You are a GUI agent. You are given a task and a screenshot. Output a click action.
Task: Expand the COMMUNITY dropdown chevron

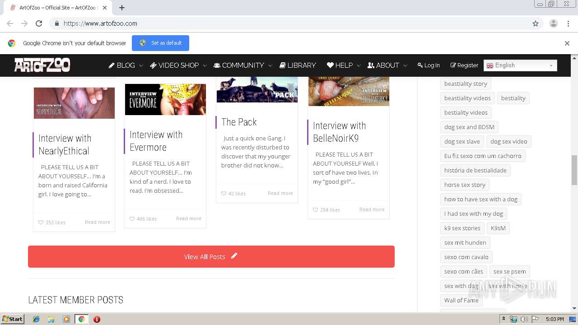[x=270, y=66]
